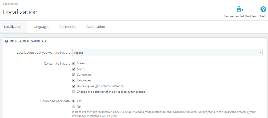Click the dropdown arrow of pack selector
268x118 pixels.
260,53
